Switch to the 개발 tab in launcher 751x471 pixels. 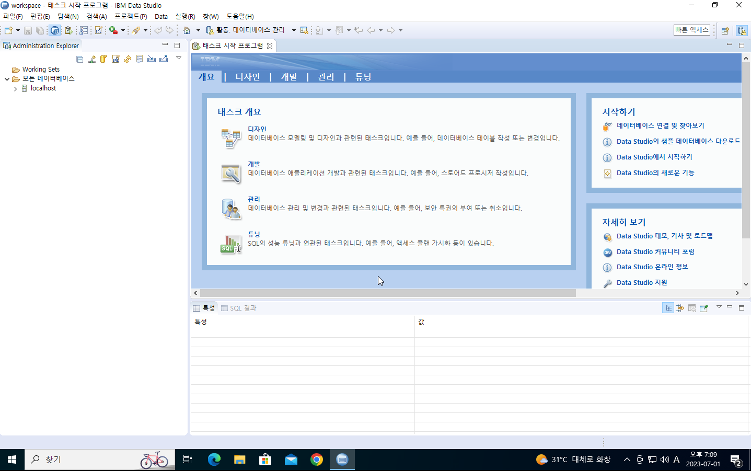click(x=289, y=77)
